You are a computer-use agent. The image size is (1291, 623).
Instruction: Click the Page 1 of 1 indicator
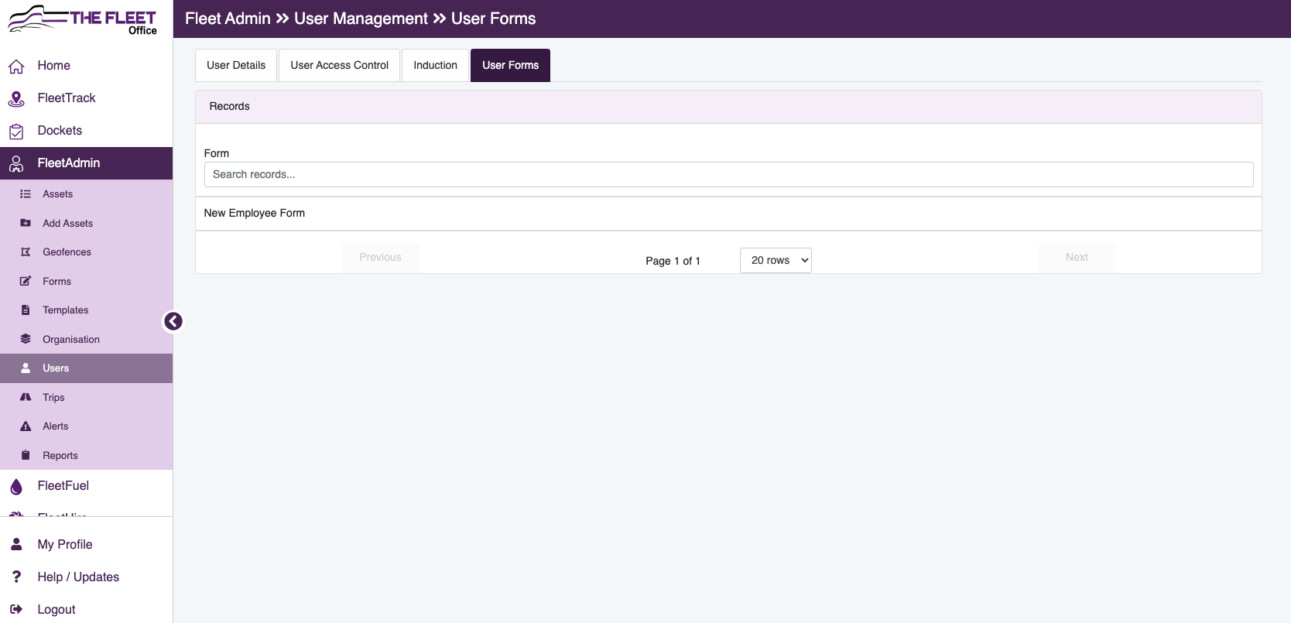673,261
